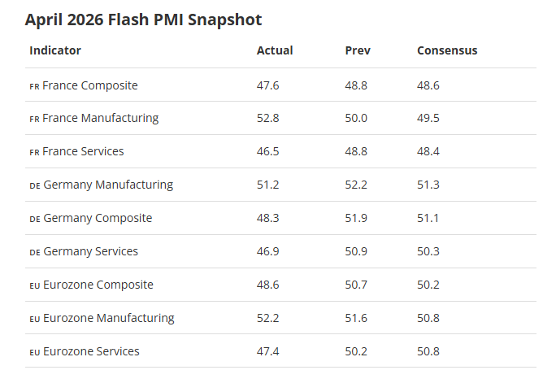The height and width of the screenshot is (370, 543).
Task: Click the FR flag badge beside France Manufacturing
Action: 34,120
